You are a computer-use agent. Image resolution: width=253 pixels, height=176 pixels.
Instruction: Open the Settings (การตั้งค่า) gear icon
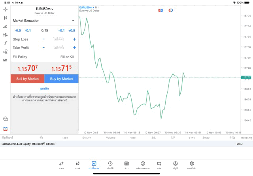192,165
